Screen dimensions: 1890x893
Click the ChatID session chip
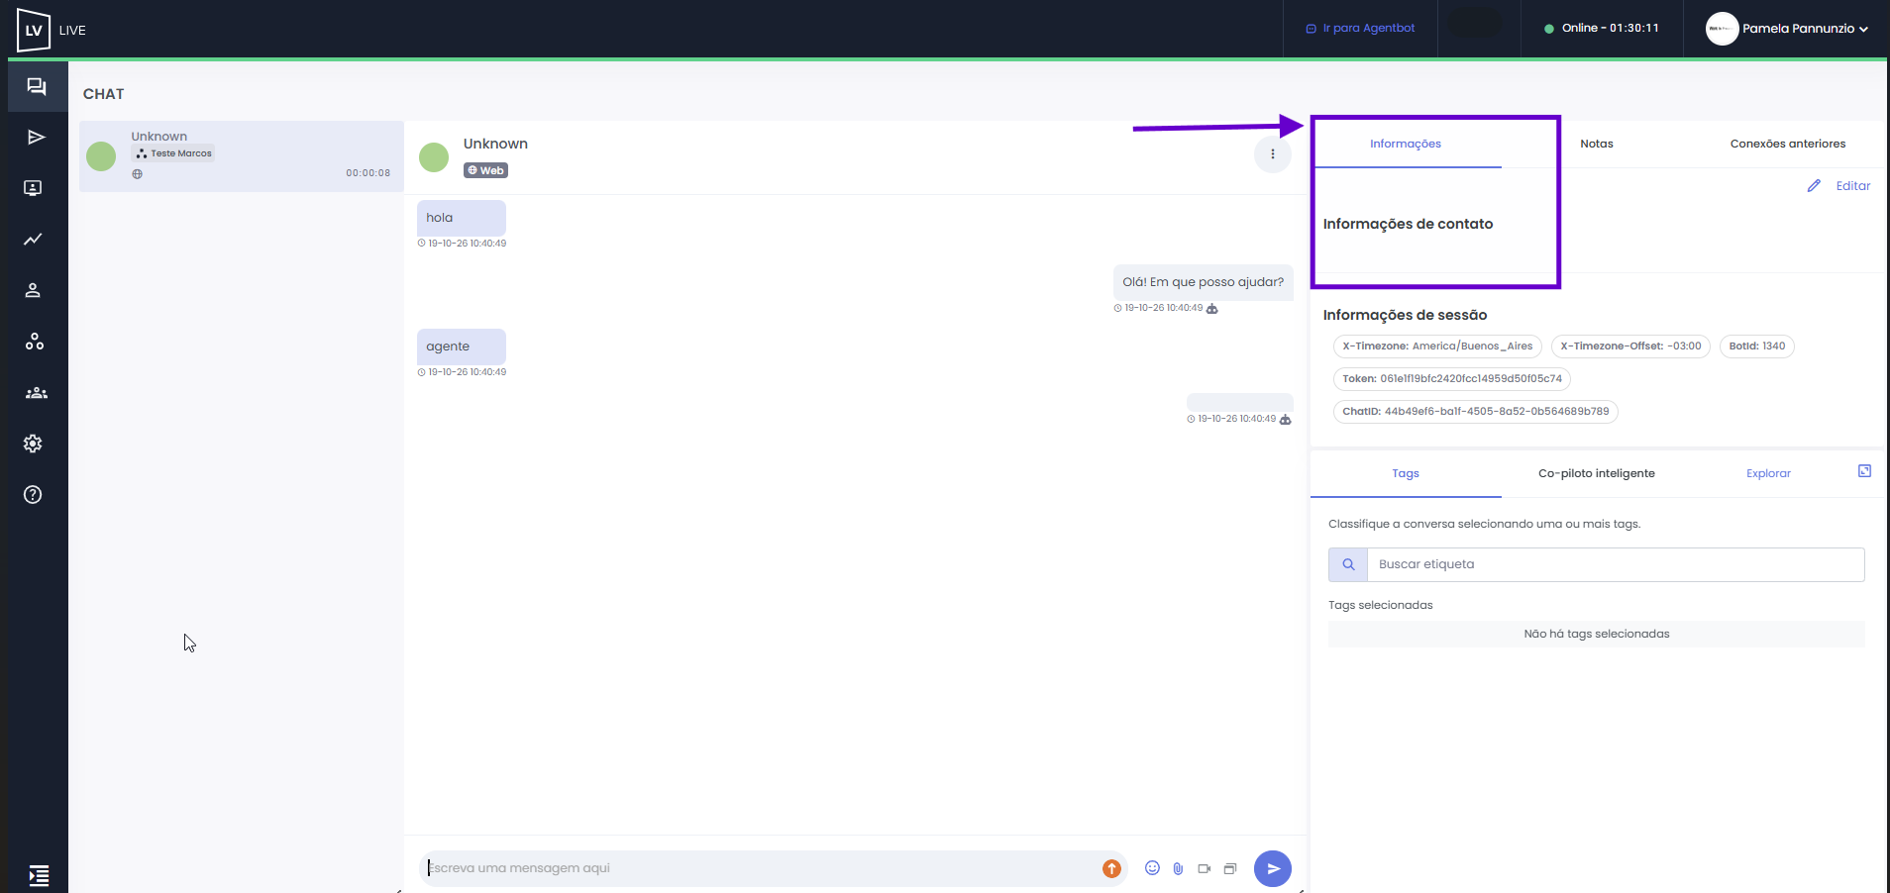(x=1476, y=412)
